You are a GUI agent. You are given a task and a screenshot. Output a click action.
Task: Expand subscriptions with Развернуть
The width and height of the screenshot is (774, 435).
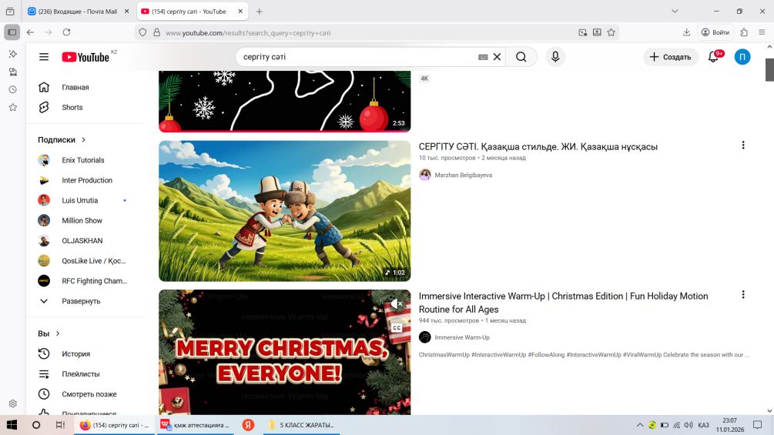84,301
